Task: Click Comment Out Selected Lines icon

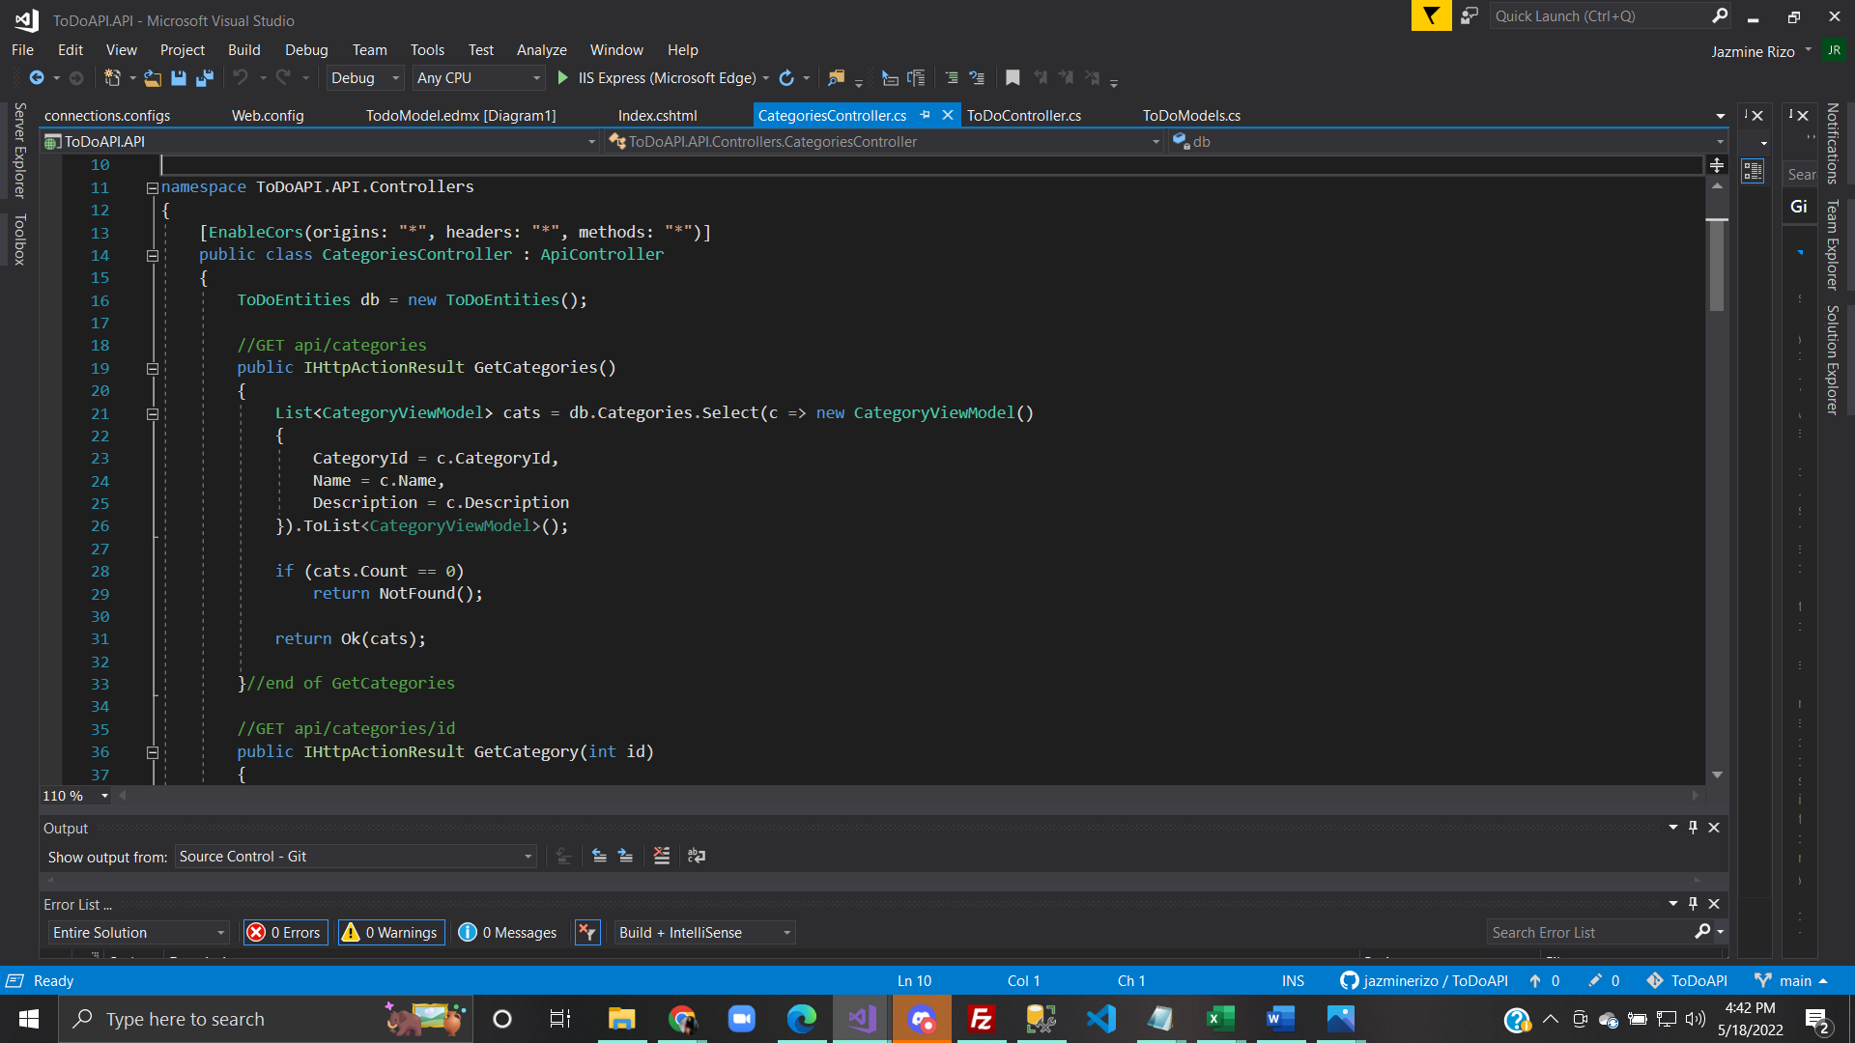Action: click(952, 78)
